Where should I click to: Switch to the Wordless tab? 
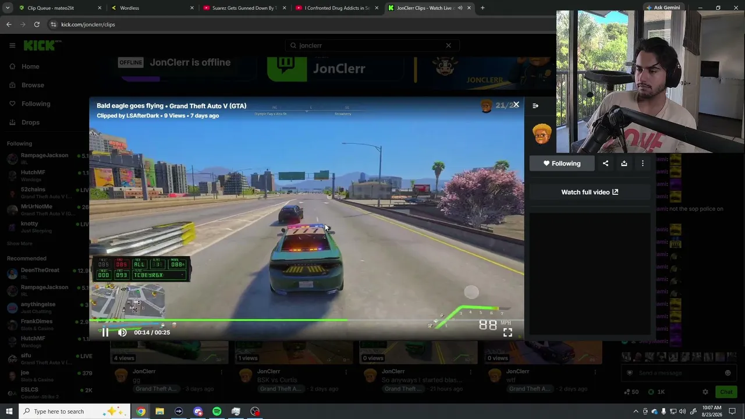click(151, 8)
